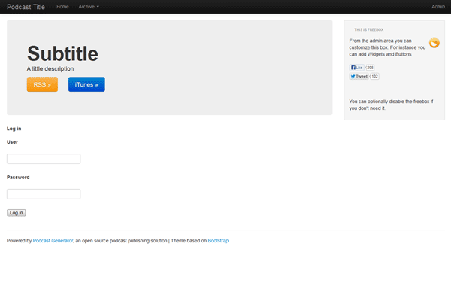451x301 pixels.
Task: Click the Podcast Title brand link
Action: 26,6
